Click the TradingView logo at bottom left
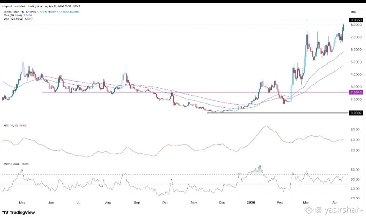 [19, 212]
